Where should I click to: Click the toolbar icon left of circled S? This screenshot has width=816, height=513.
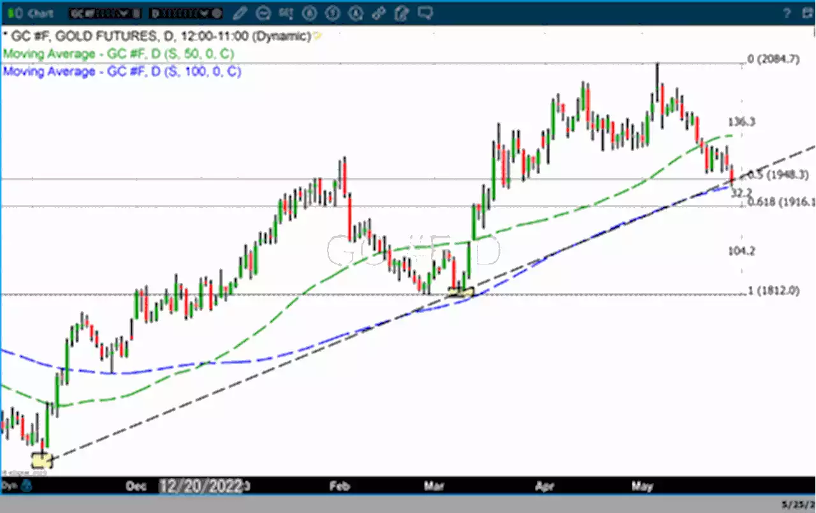point(285,12)
